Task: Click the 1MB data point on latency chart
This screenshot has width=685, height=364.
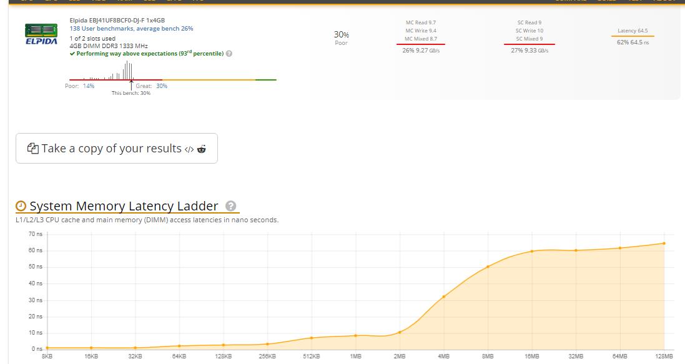Action: pos(355,336)
